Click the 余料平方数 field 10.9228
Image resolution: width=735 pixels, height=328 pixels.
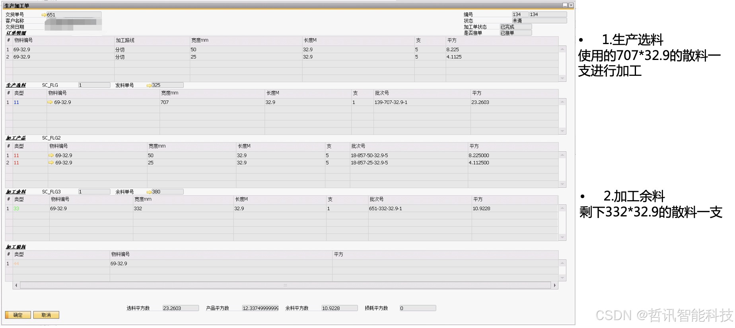click(340, 308)
